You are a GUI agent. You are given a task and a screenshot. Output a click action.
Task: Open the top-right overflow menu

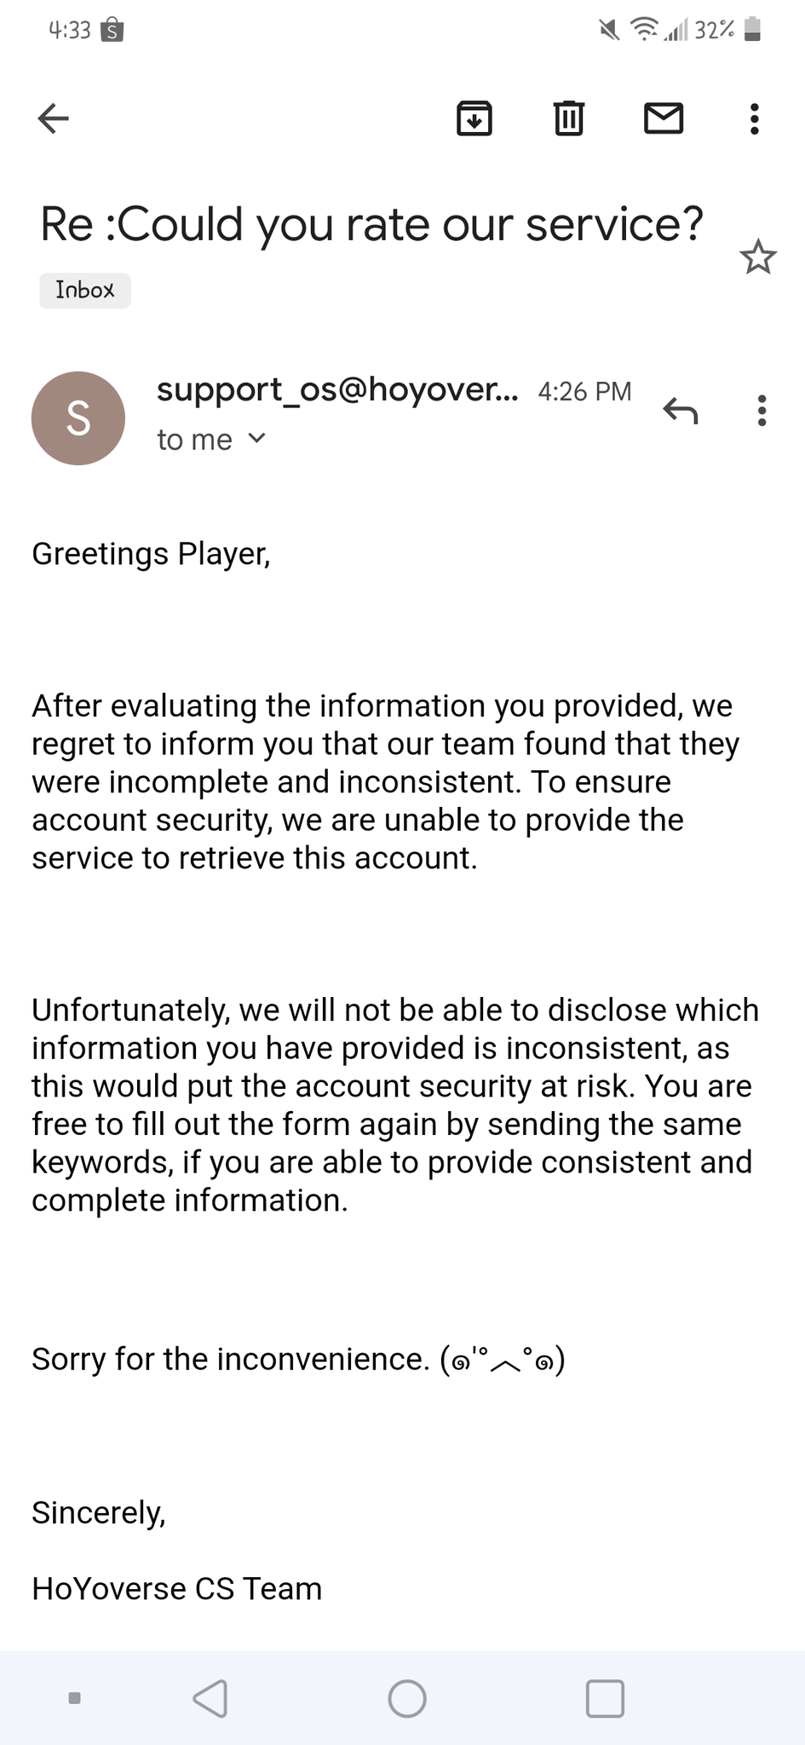[753, 118]
